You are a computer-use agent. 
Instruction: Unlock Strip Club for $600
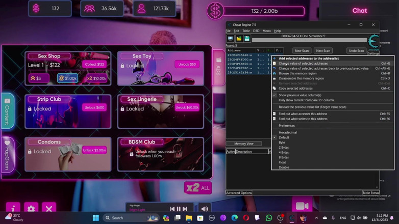pyautogui.click(x=94, y=107)
